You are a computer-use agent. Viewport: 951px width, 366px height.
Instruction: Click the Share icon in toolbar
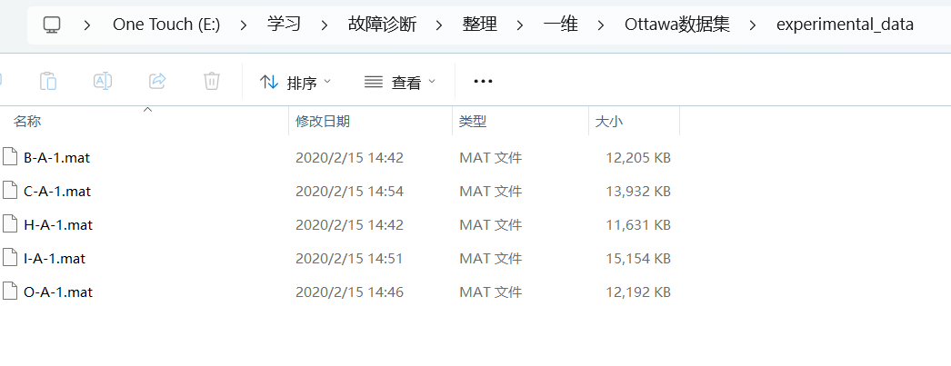click(x=157, y=81)
